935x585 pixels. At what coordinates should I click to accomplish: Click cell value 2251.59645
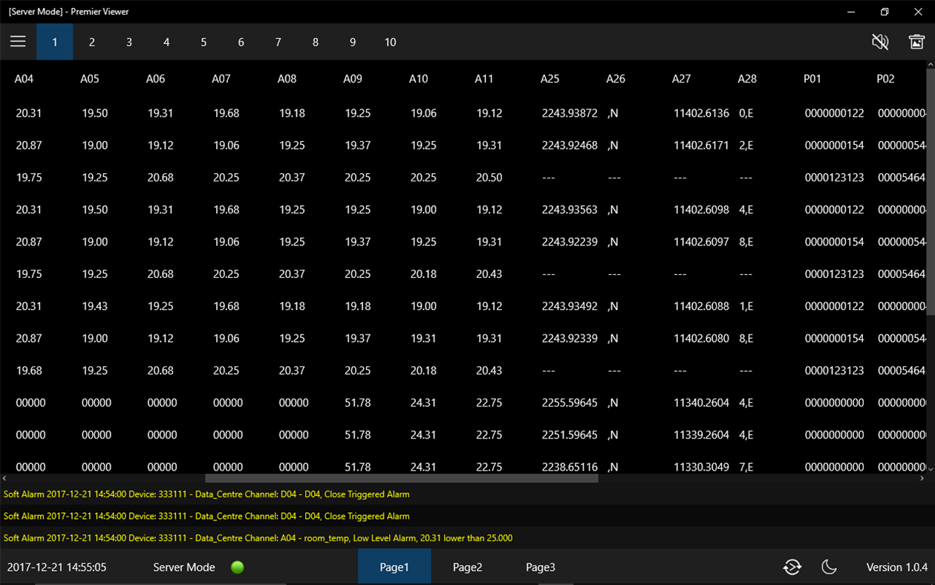(x=570, y=435)
